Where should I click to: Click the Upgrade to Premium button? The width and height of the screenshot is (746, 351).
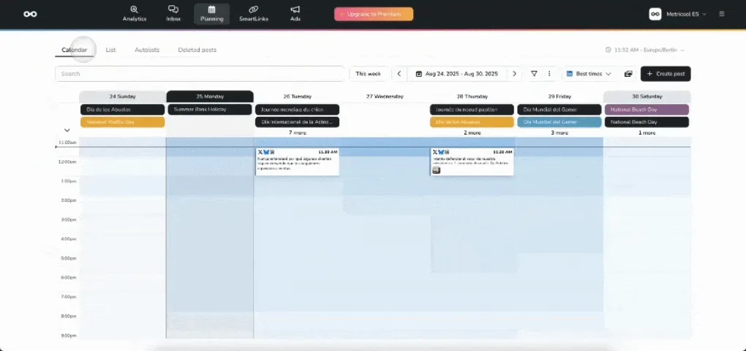(373, 14)
